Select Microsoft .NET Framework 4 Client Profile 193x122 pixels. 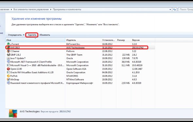point(31,62)
